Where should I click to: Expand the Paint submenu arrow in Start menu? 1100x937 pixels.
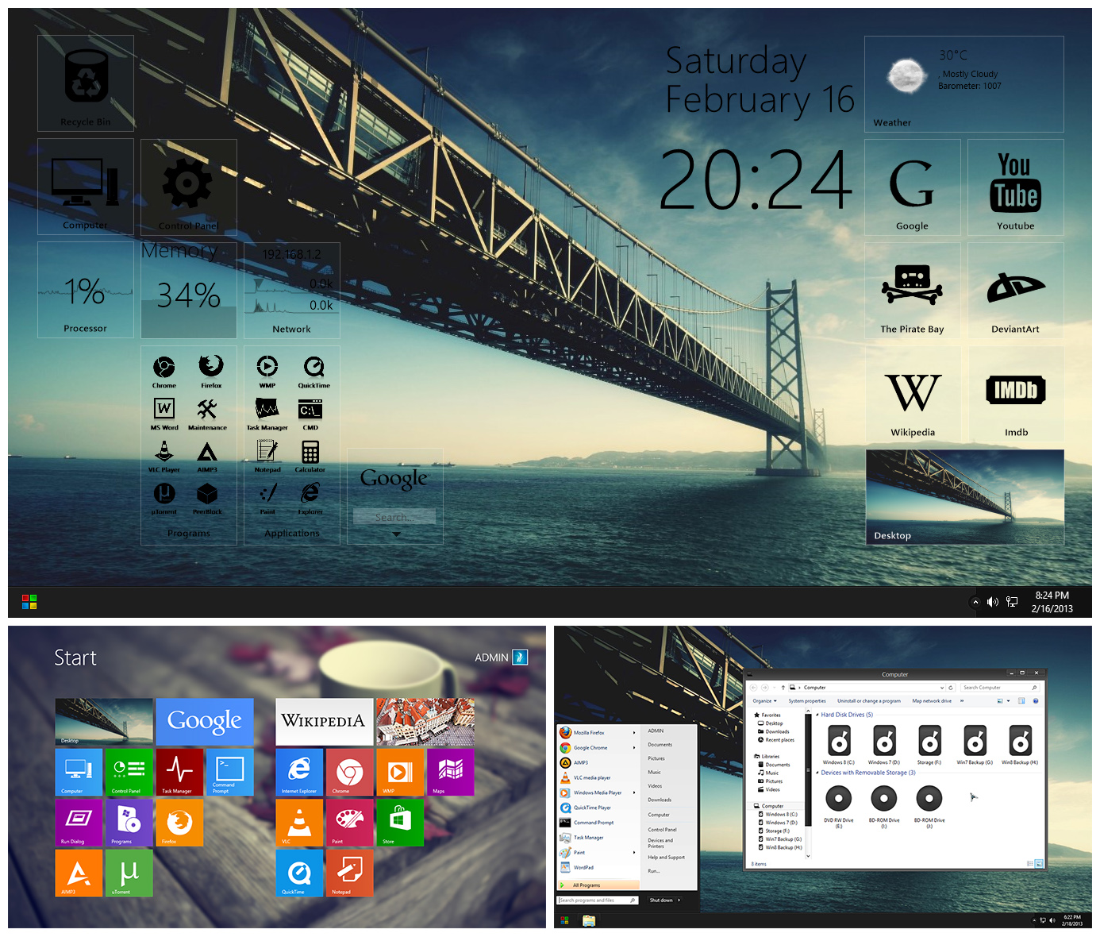point(634,853)
